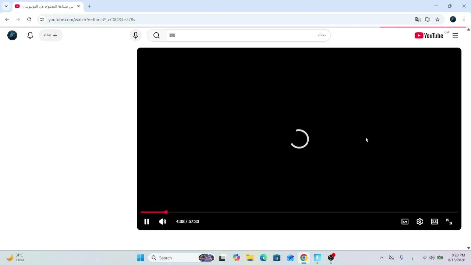The width and height of the screenshot is (471, 265).
Task: Open Windows Start menu
Action: tap(140, 258)
